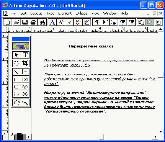Select the Rectangle tool
Viewport: 165px width, 142px height.
16,79
